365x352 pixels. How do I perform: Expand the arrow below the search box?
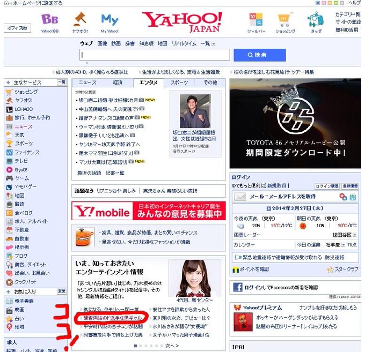click(87, 63)
